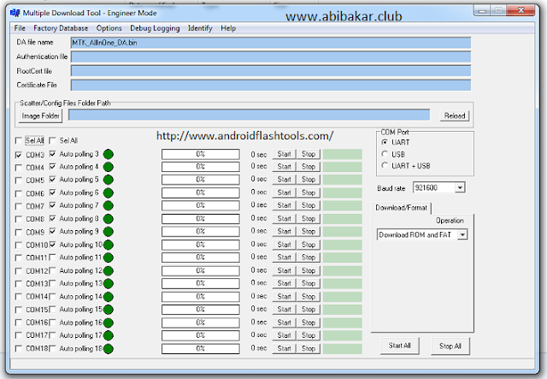Screen dimensions: 547x379
Task: Select the USB COM port option
Action: (385, 154)
